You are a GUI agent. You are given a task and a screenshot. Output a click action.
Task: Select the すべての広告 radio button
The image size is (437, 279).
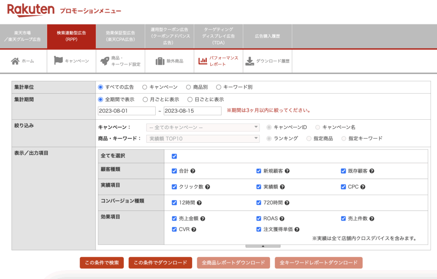(x=101, y=87)
